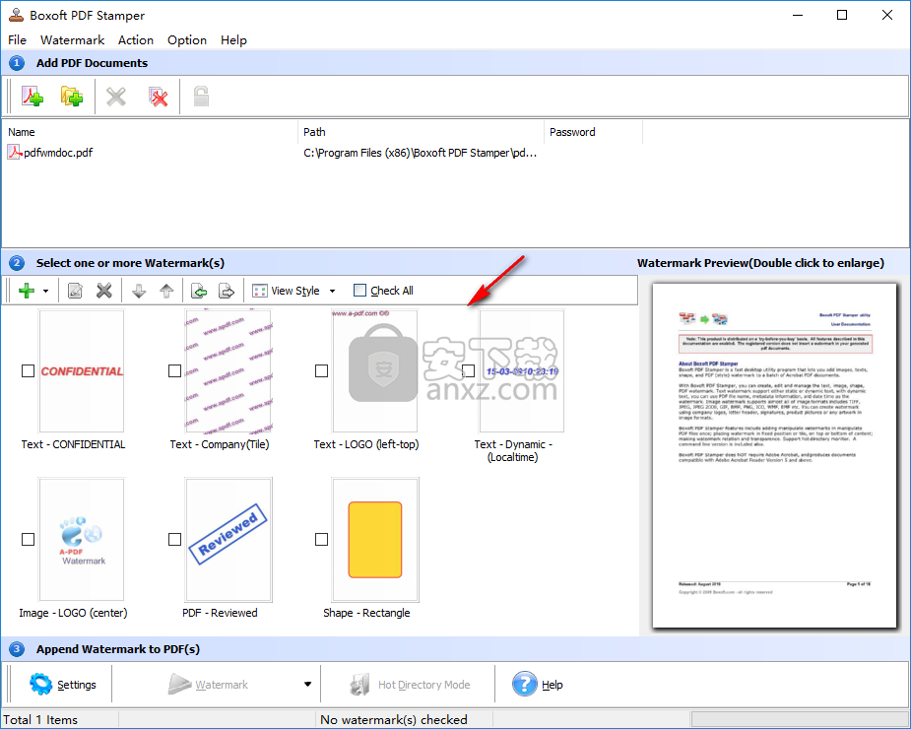Click the edit watermark icon
This screenshot has width=911, height=729.
[75, 291]
